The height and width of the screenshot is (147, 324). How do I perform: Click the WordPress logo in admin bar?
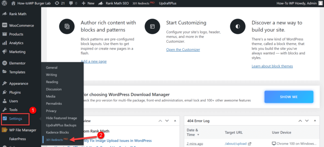click(x=4, y=3)
